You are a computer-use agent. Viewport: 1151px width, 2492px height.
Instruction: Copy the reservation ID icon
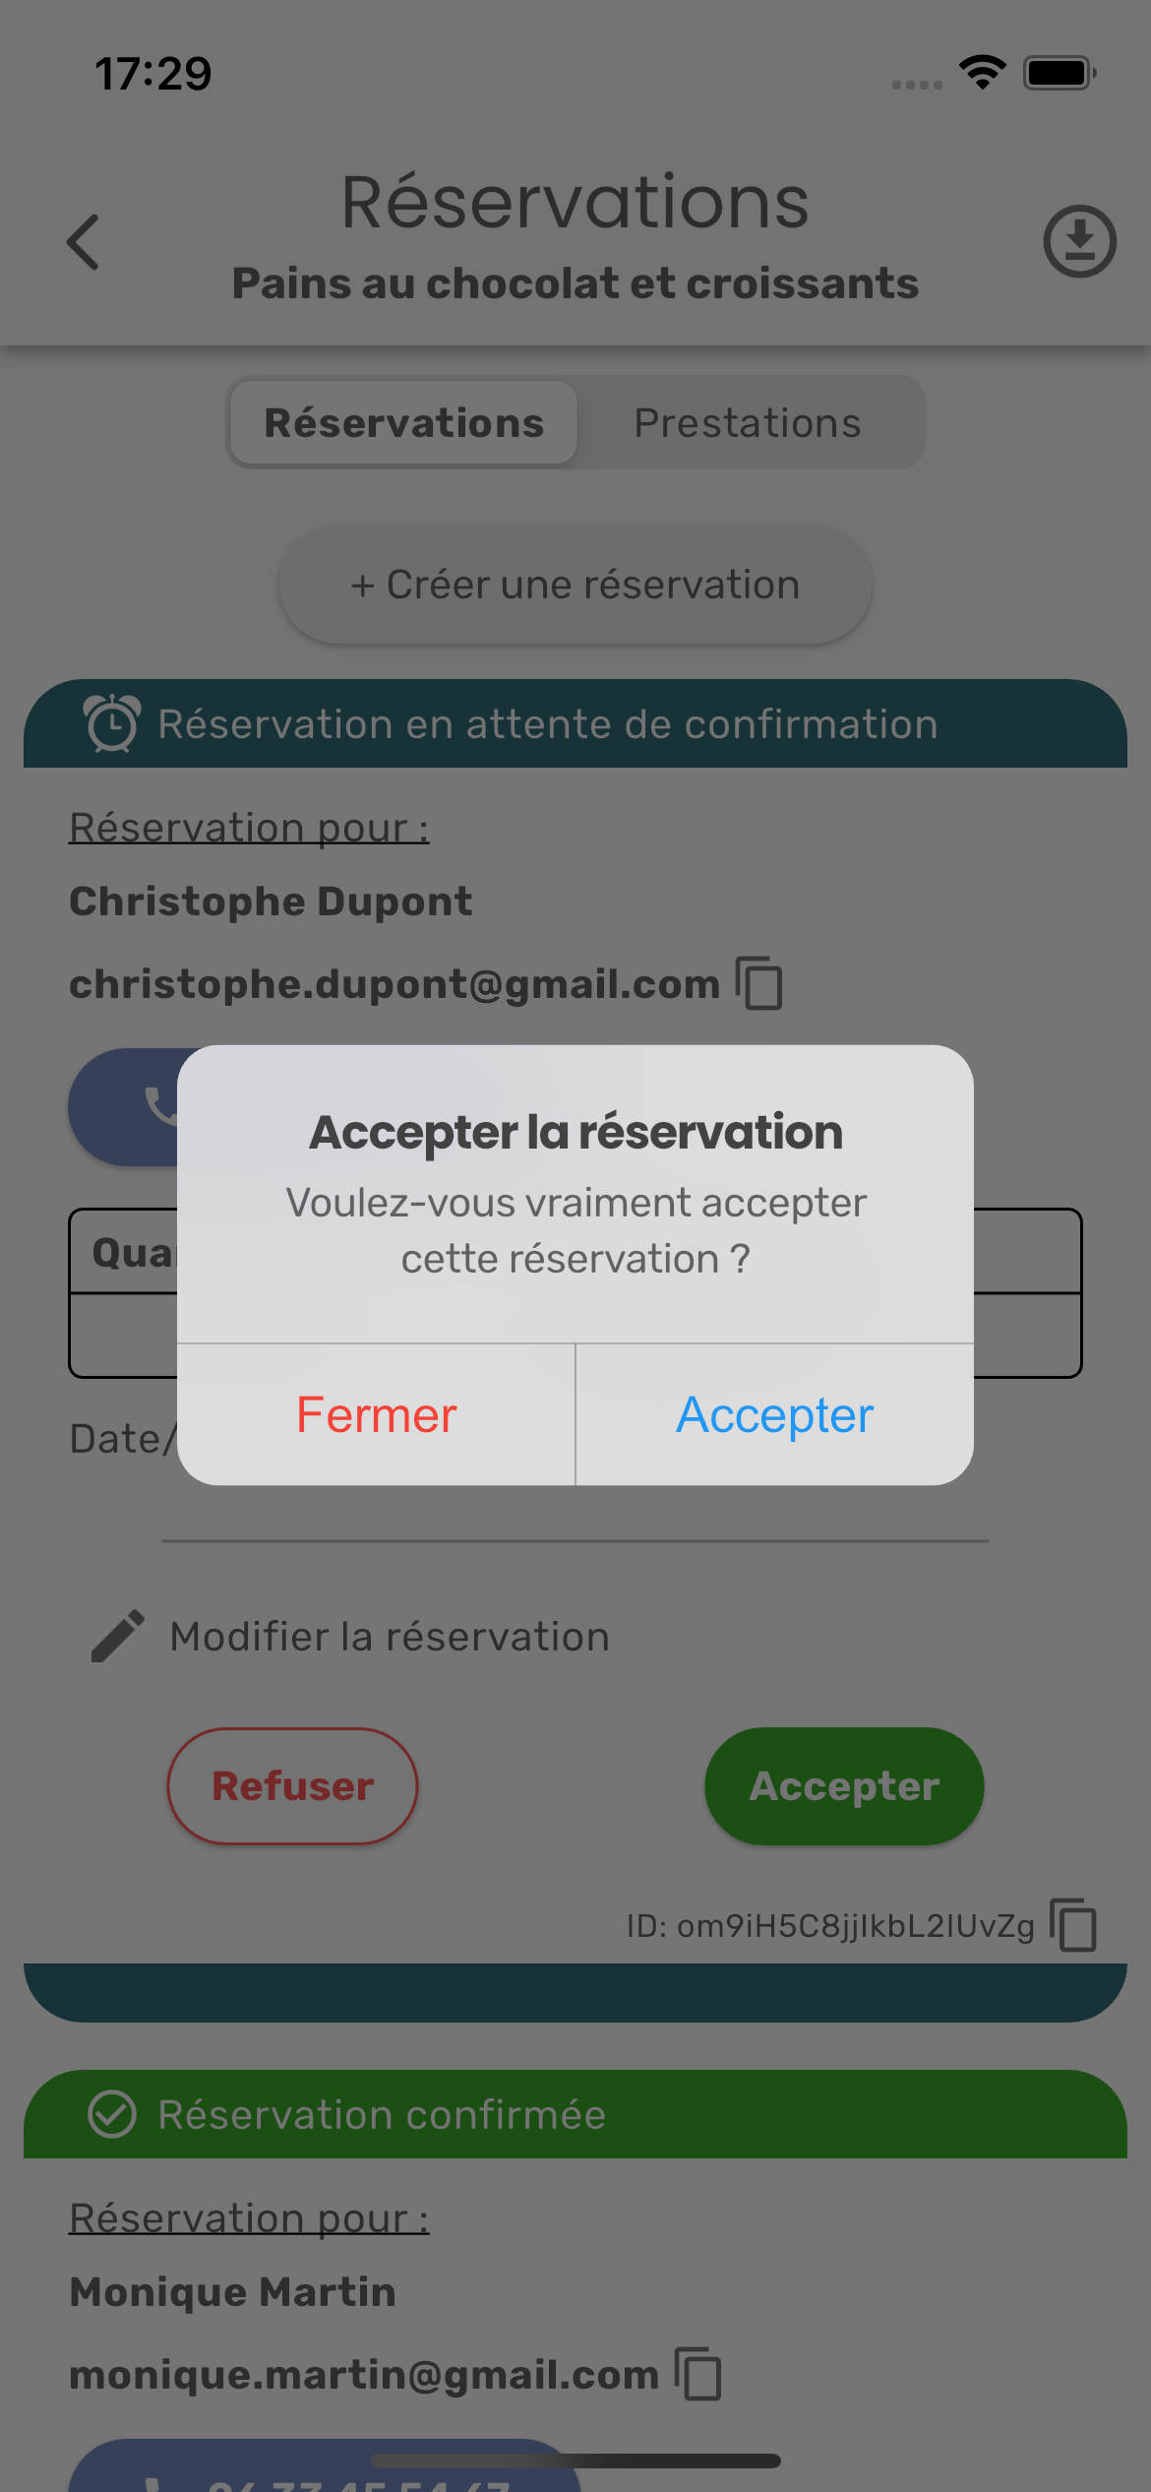1073,1925
